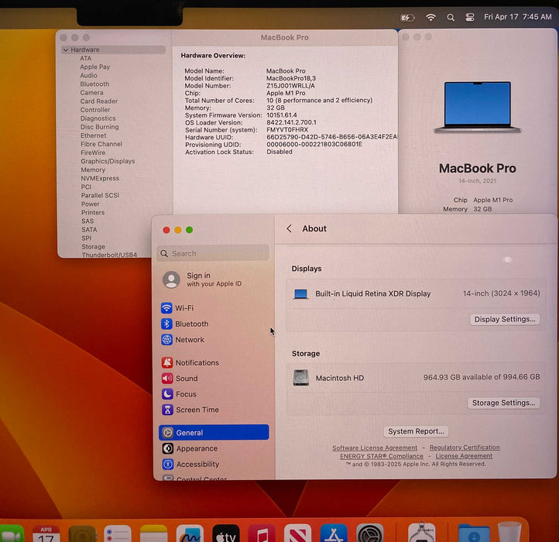This screenshot has height=542, width=559.
Task: Open the Software License Agreement link
Action: [375, 448]
